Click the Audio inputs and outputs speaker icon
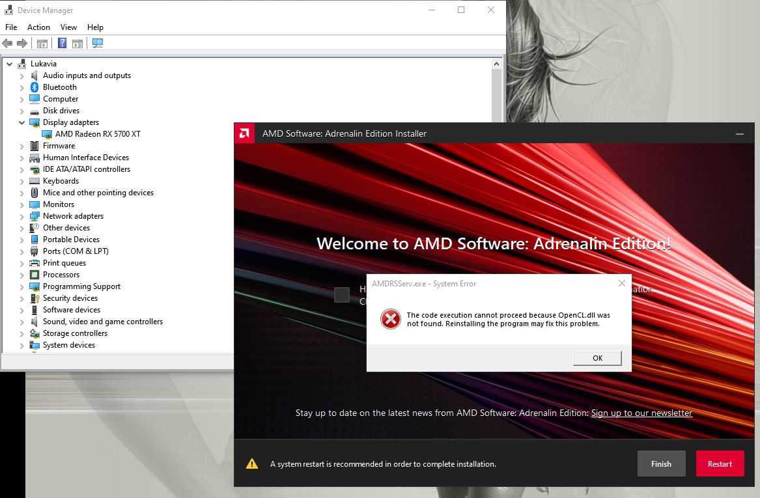This screenshot has width=760, height=498. click(35, 76)
